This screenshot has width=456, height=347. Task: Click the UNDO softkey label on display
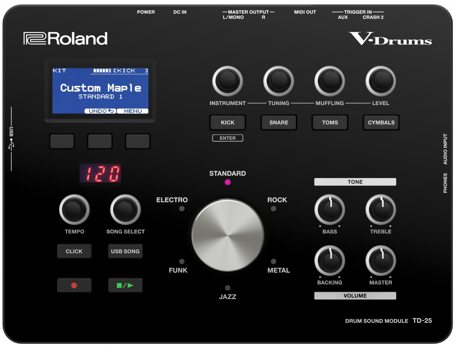100,111
